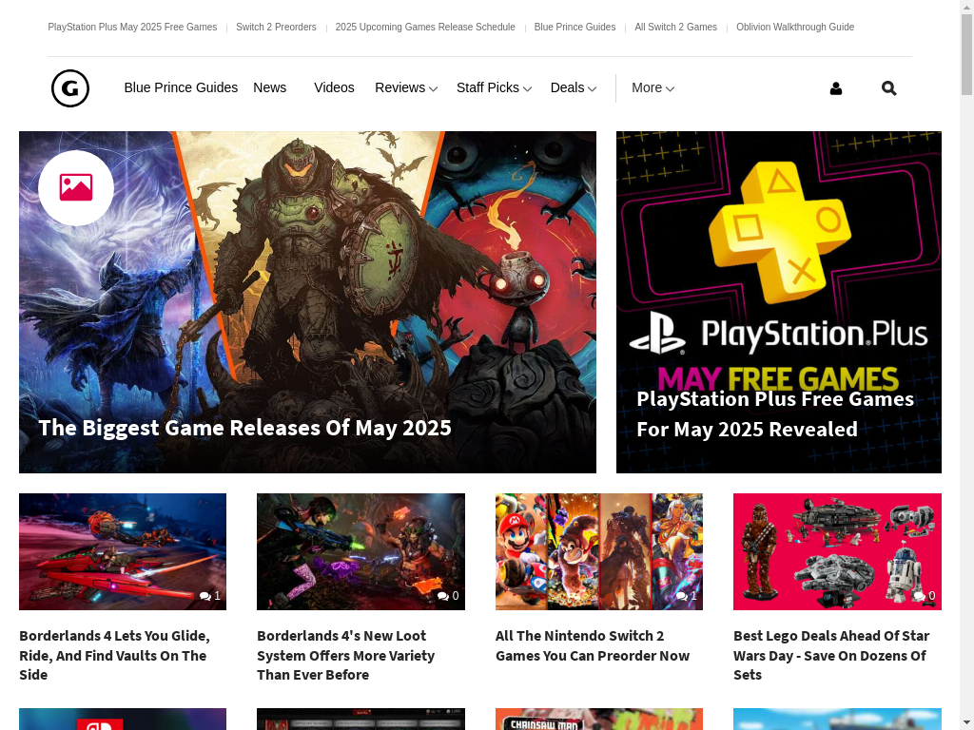
Task: Open the search magnifier icon
Action: pos(889,88)
